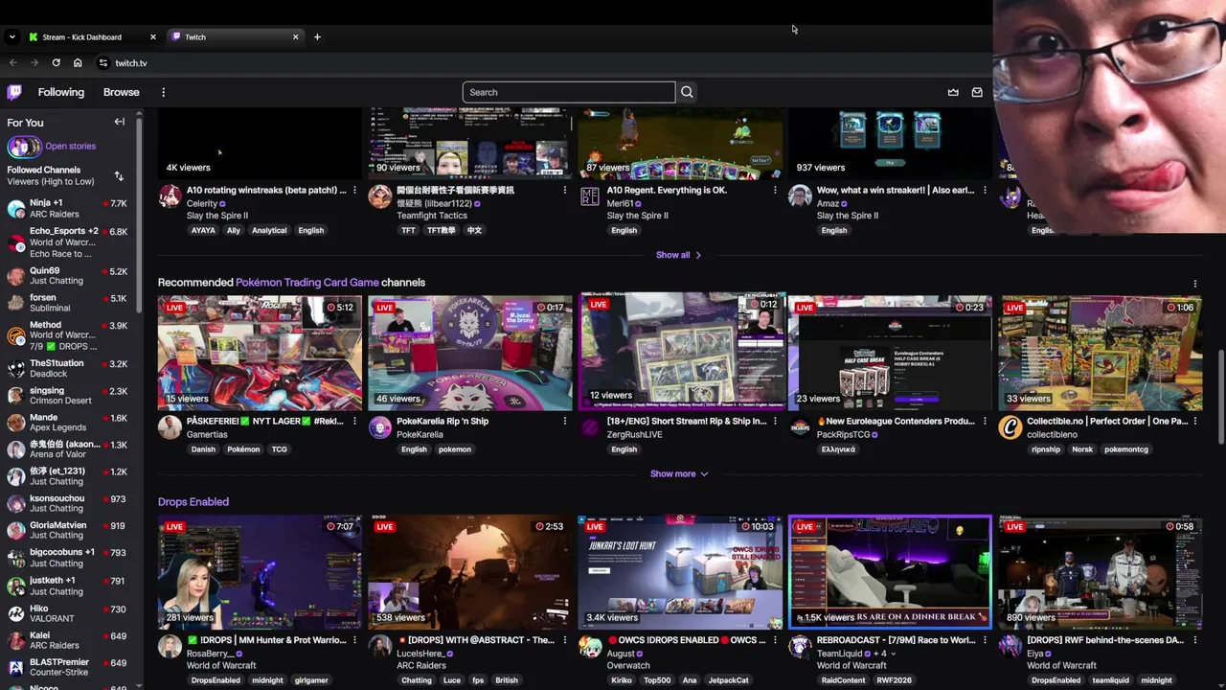
Task: Open Browse page
Action: coord(122,92)
